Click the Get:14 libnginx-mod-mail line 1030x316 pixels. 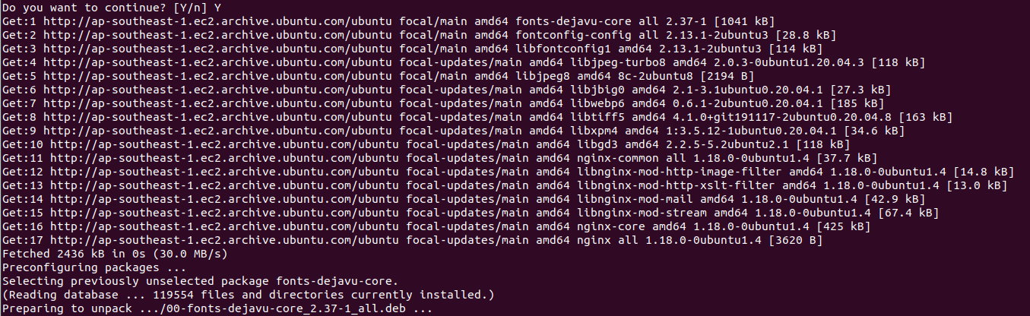464,199
